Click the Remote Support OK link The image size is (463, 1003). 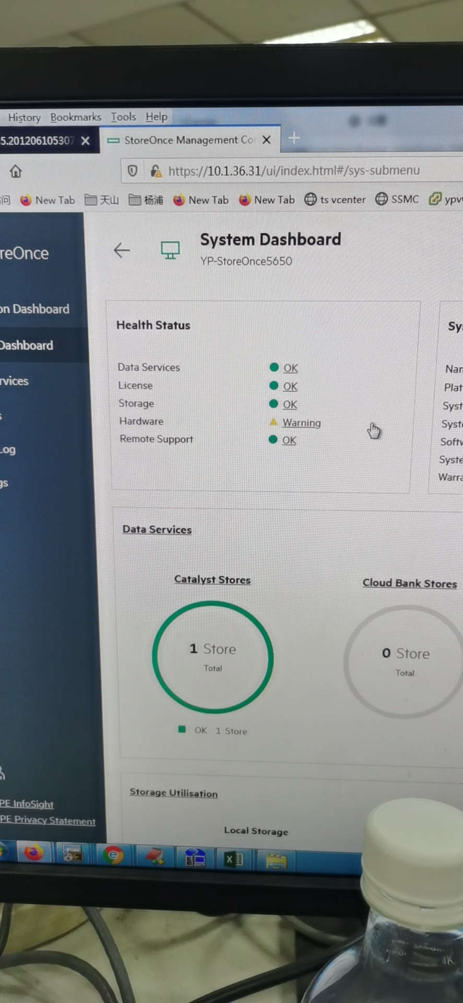pos(289,440)
